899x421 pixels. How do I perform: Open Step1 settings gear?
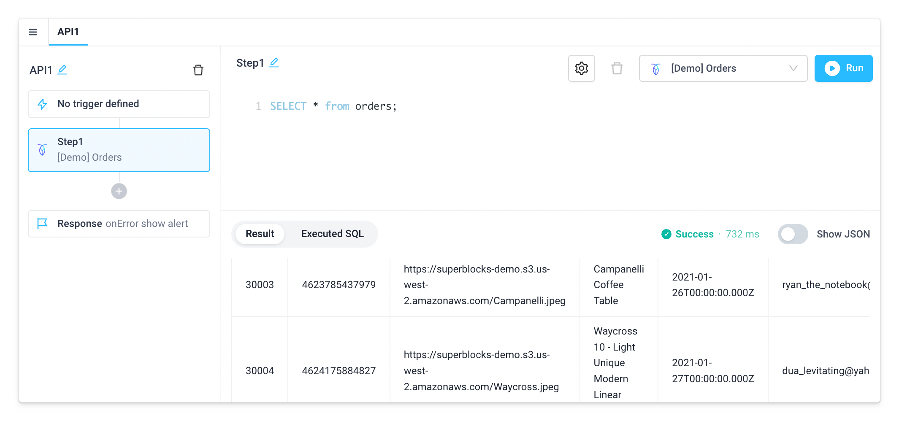tap(581, 68)
